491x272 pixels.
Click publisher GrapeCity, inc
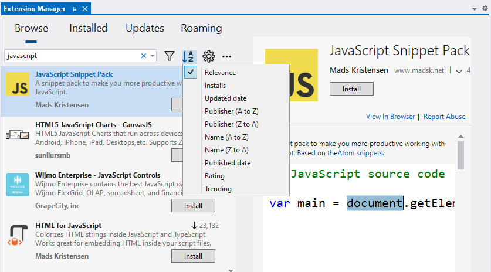tap(57, 206)
